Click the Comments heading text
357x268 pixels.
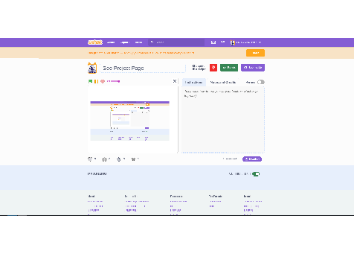click(x=97, y=173)
